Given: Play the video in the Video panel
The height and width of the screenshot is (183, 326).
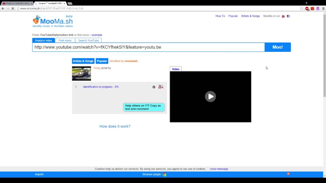Looking at the screenshot, I should [210, 97].
